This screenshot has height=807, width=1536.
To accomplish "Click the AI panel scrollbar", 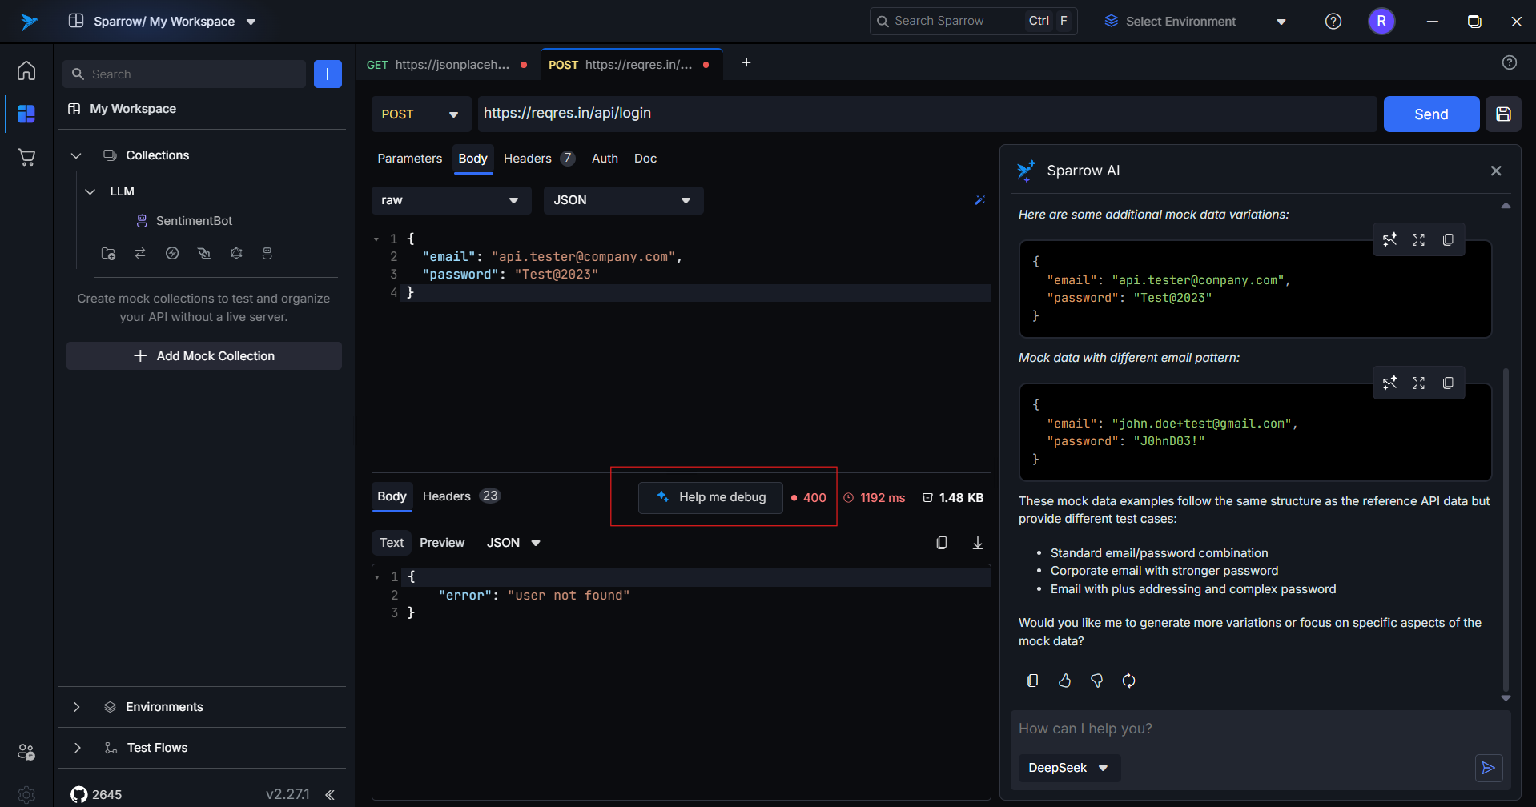I will pyautogui.click(x=1506, y=528).
